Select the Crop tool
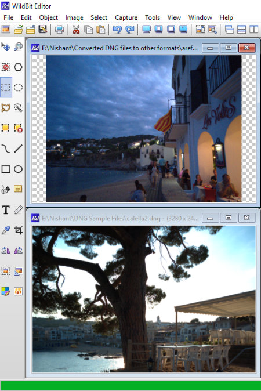261x391 pixels. [x=18, y=230]
